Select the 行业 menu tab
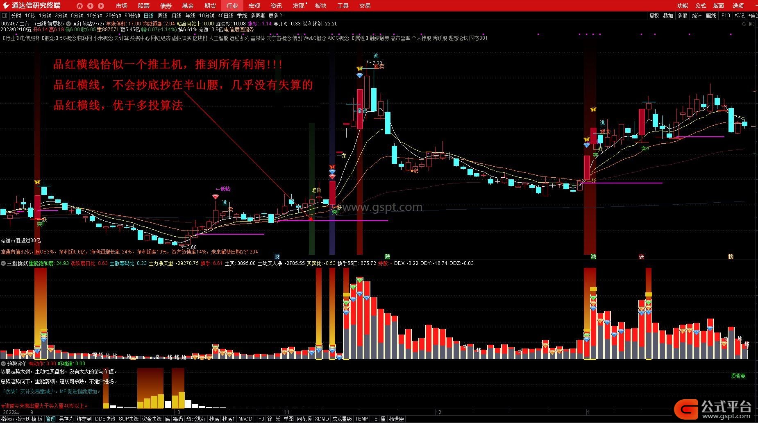758x423 pixels. pyautogui.click(x=232, y=6)
